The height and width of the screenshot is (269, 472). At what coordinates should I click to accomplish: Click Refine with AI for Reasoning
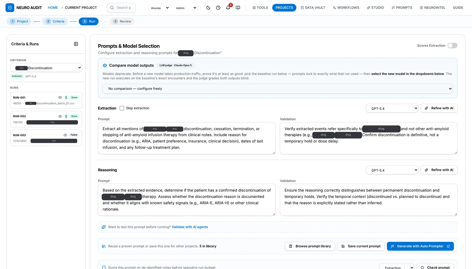[x=439, y=170]
